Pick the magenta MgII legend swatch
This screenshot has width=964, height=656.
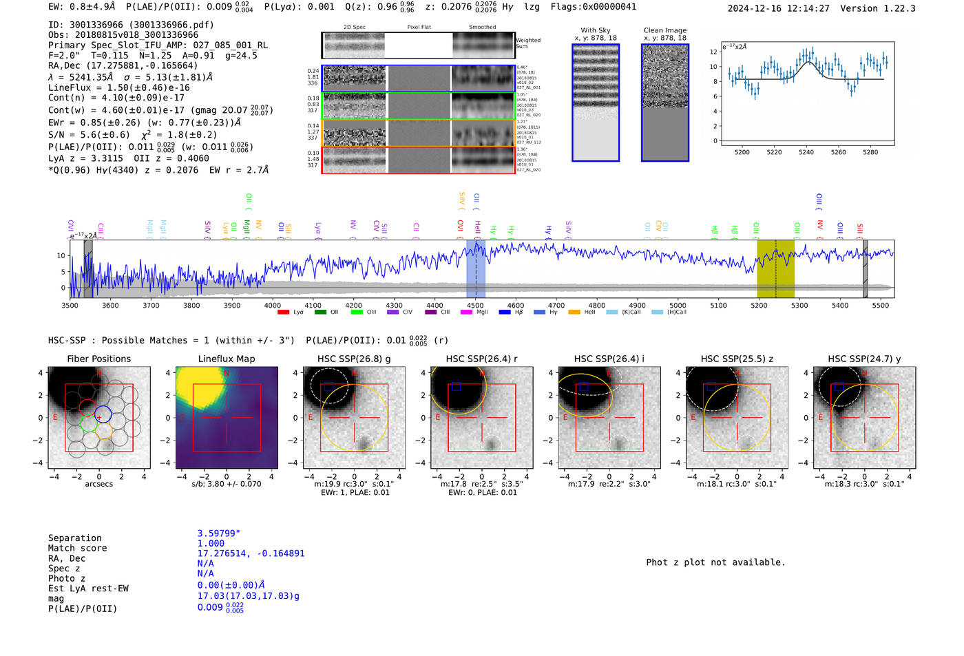coord(466,313)
